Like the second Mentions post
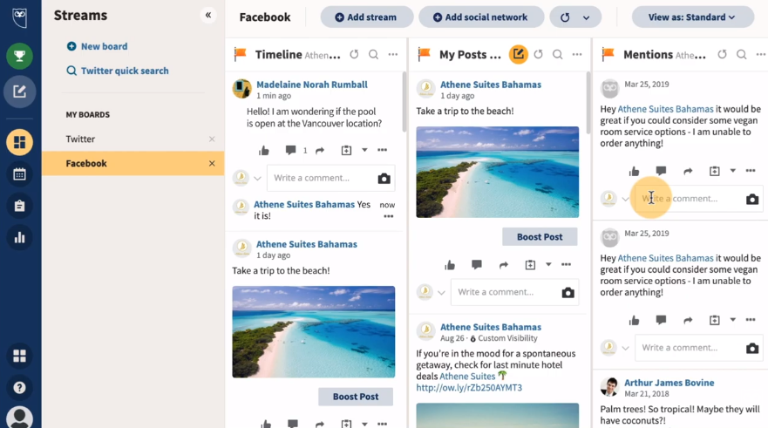This screenshot has height=428, width=768. 635,320
